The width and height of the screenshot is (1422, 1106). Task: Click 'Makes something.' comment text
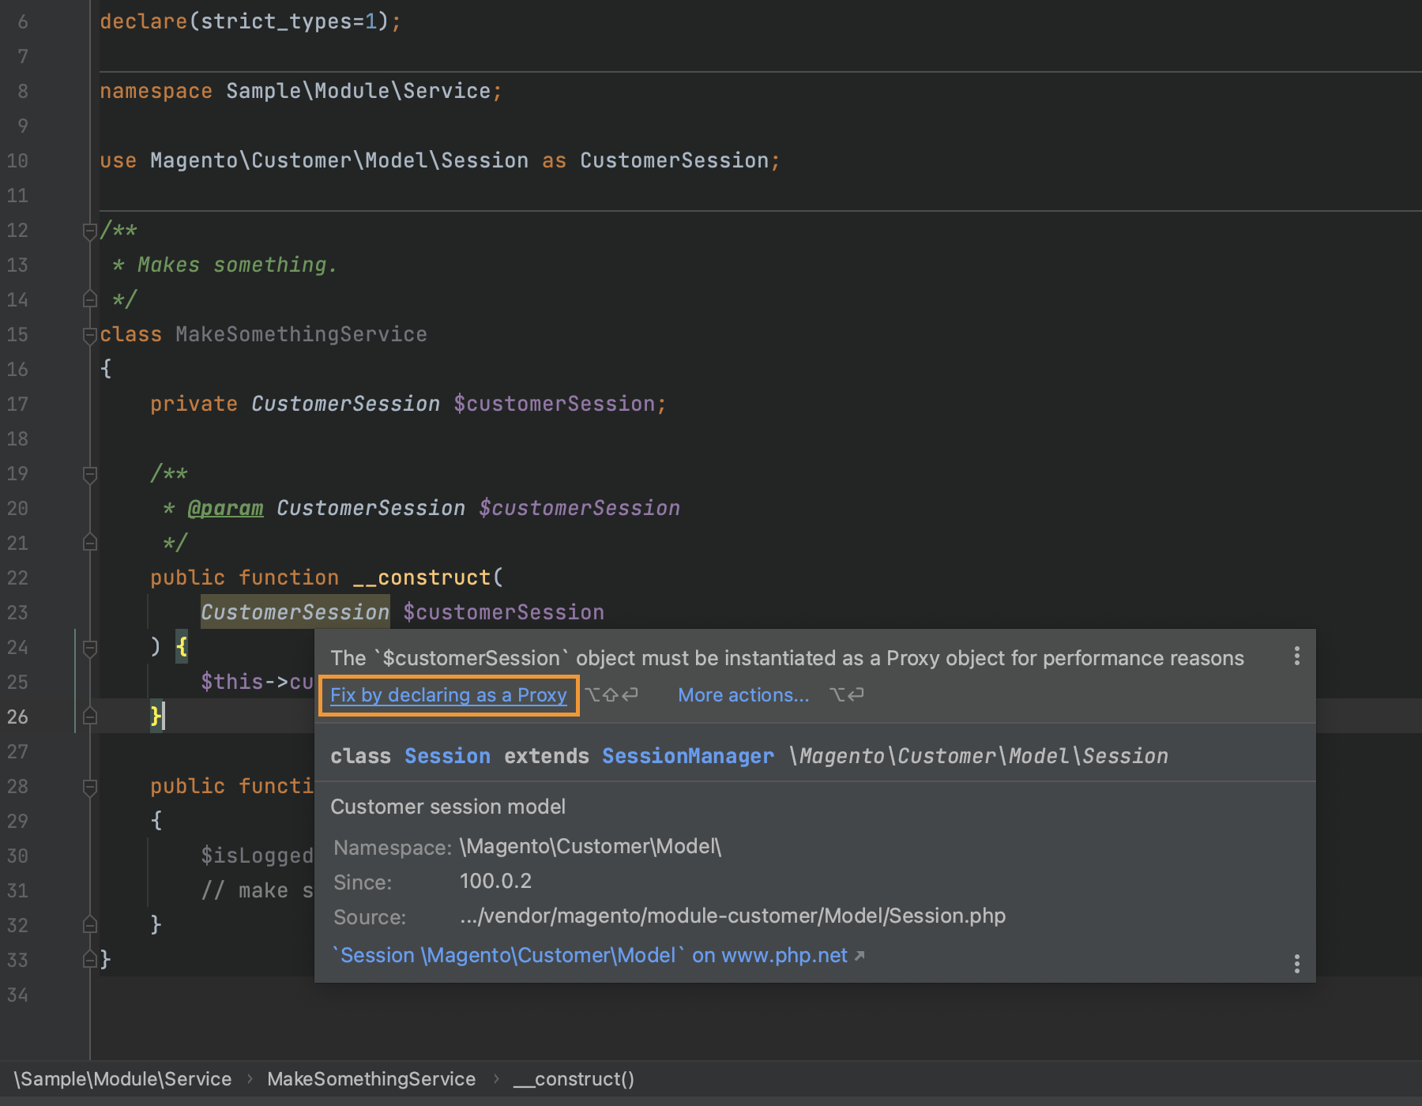[237, 265]
